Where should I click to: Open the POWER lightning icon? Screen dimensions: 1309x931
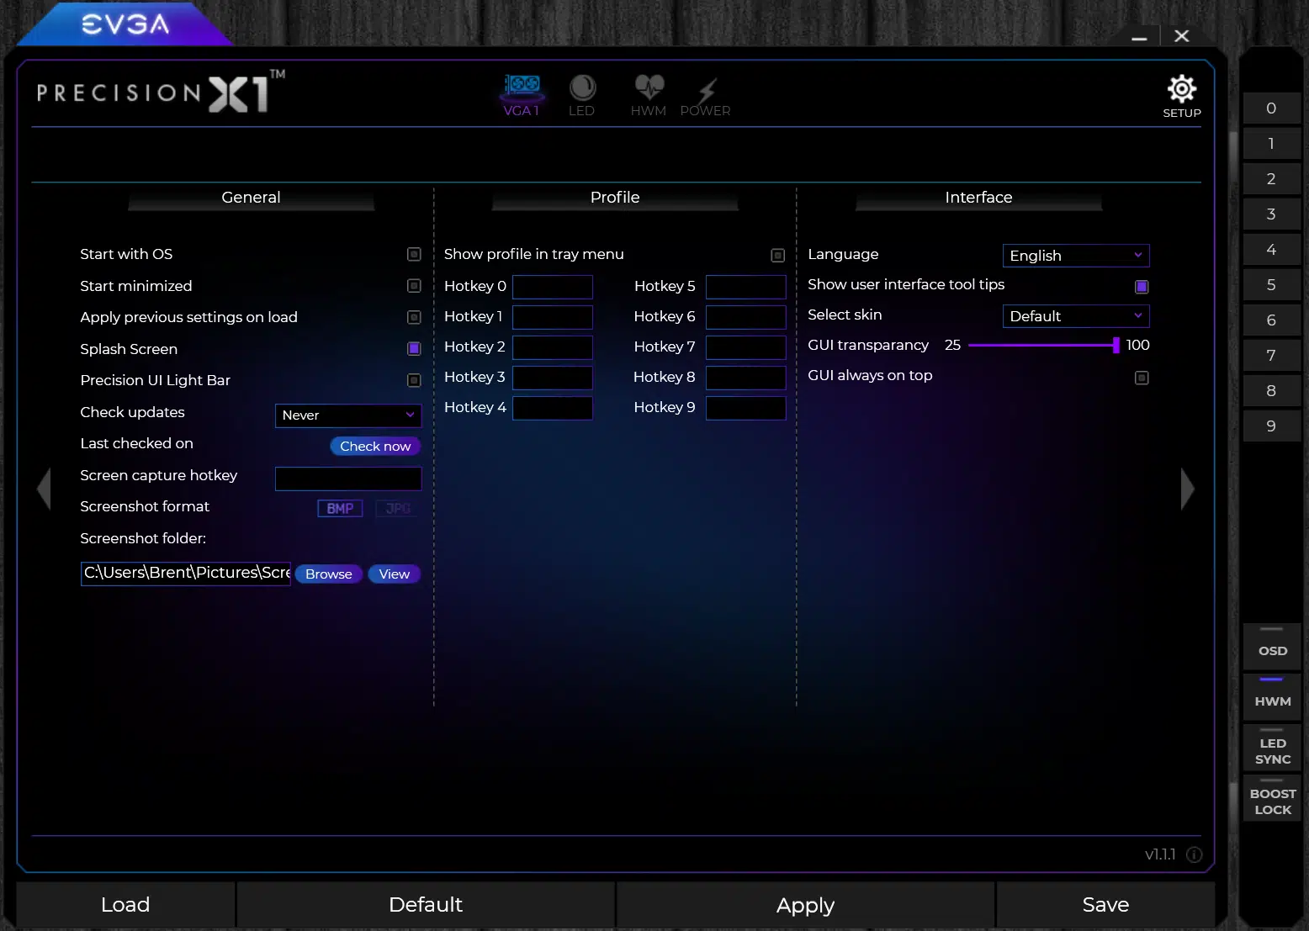(x=705, y=95)
